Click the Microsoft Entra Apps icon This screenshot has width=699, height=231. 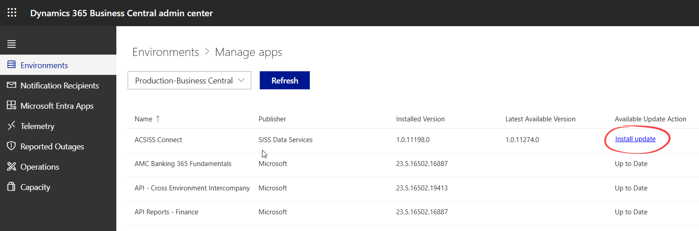[x=12, y=106]
